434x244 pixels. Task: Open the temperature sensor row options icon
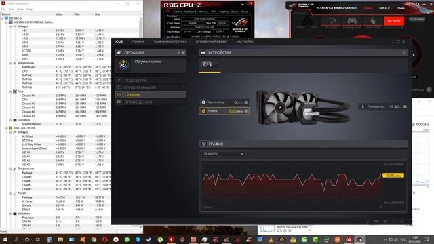(x=405, y=106)
